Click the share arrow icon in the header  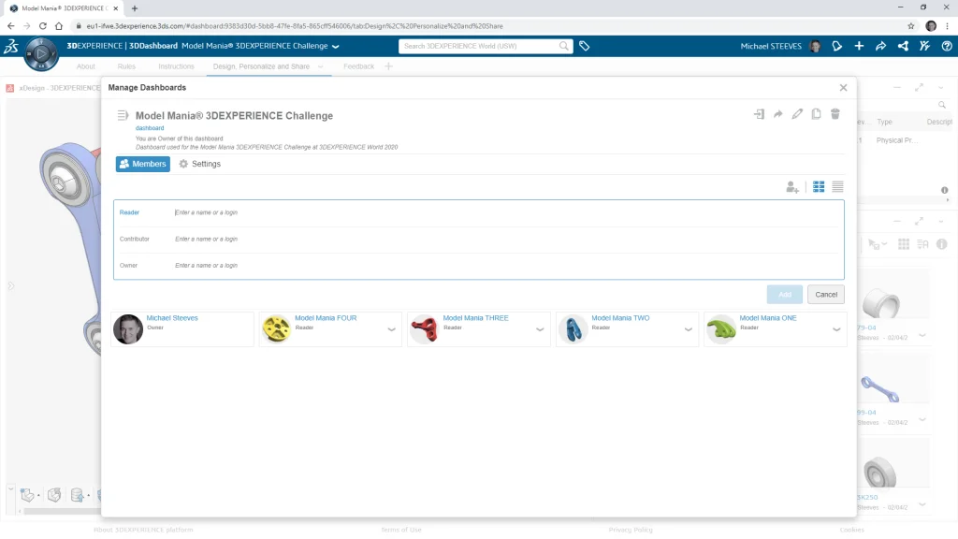(x=880, y=46)
